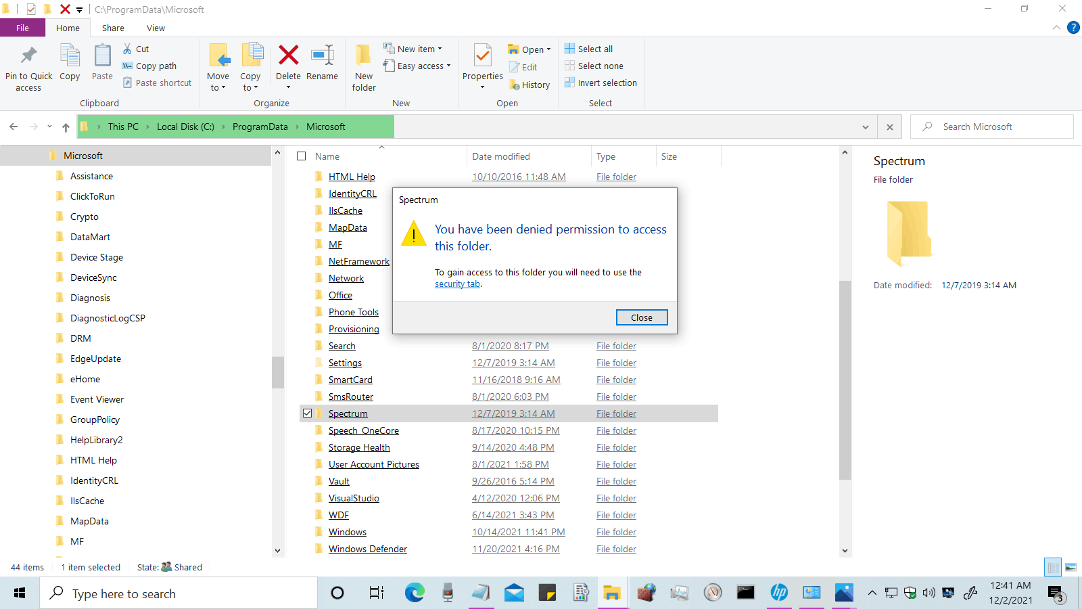Click the taskbar Type here to search box

(x=177, y=593)
